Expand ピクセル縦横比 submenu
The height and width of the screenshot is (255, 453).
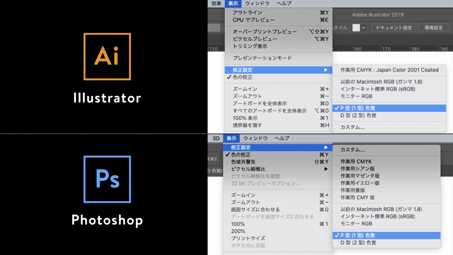click(x=278, y=169)
